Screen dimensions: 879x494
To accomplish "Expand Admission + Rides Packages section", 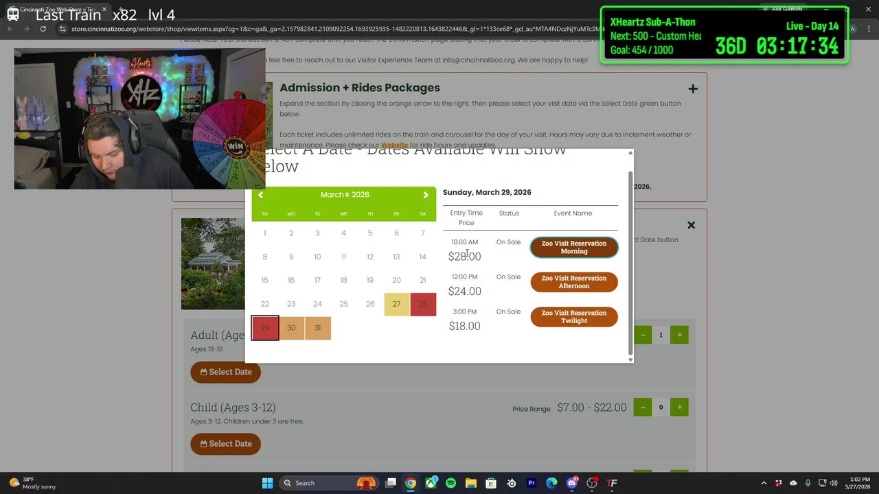I will [692, 89].
